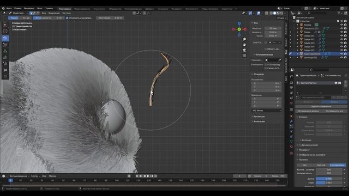Click the Удалить изменения button
Image resolution: width=349 pixels, height=196 pixels.
pos(321,107)
